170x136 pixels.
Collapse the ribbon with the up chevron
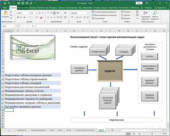pyautogui.click(x=168, y=22)
